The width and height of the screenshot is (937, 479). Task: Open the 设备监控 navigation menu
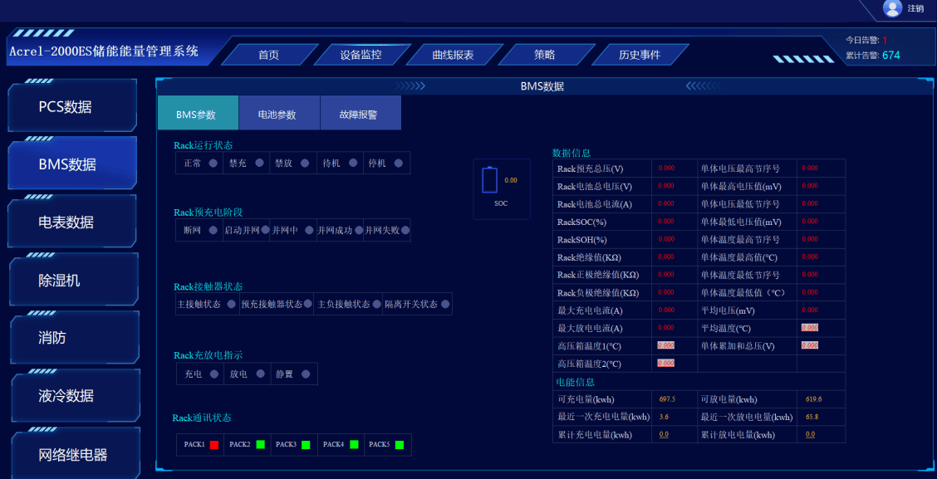pos(361,55)
